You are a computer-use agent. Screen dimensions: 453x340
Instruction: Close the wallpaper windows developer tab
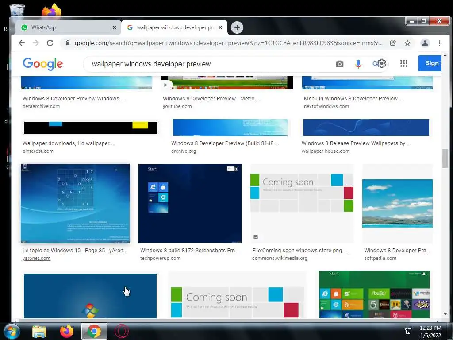coord(220,27)
